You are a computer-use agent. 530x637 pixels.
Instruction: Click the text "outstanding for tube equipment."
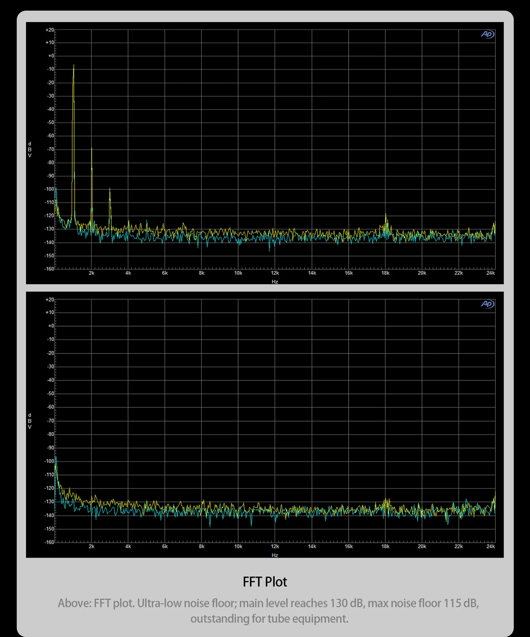269,619
